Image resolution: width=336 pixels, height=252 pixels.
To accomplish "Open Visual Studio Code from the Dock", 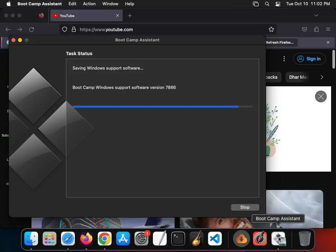I will [x=215, y=239].
